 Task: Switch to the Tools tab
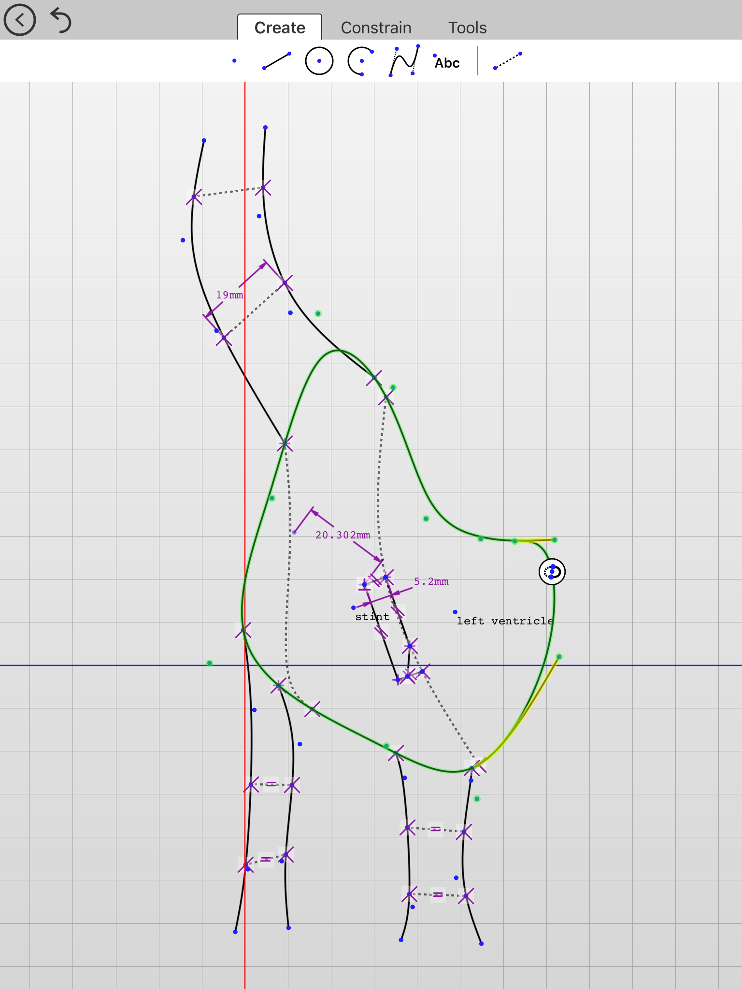pyautogui.click(x=467, y=28)
